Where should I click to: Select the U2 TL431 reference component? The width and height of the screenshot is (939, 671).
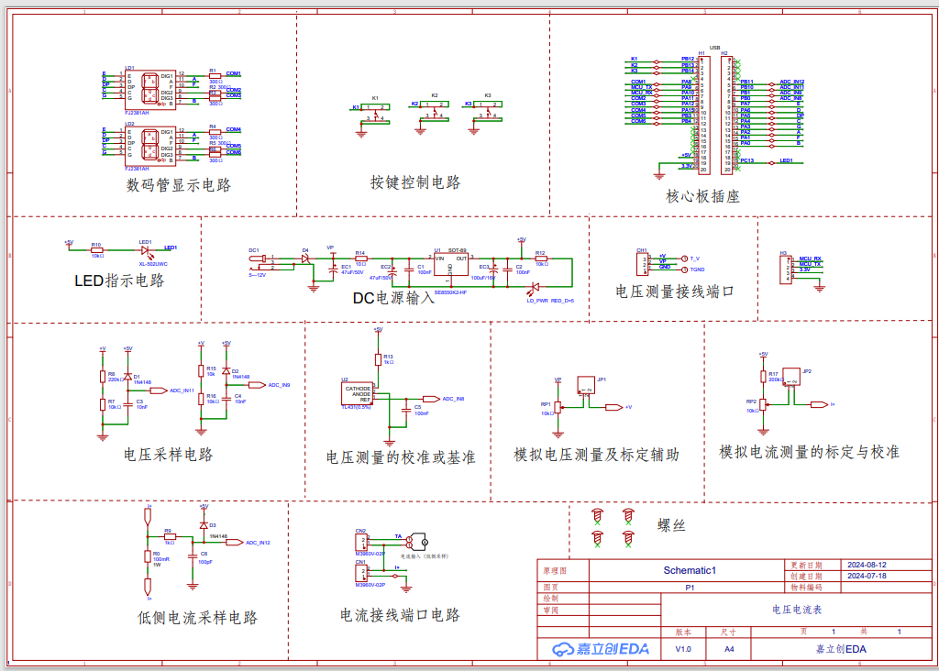[358, 394]
